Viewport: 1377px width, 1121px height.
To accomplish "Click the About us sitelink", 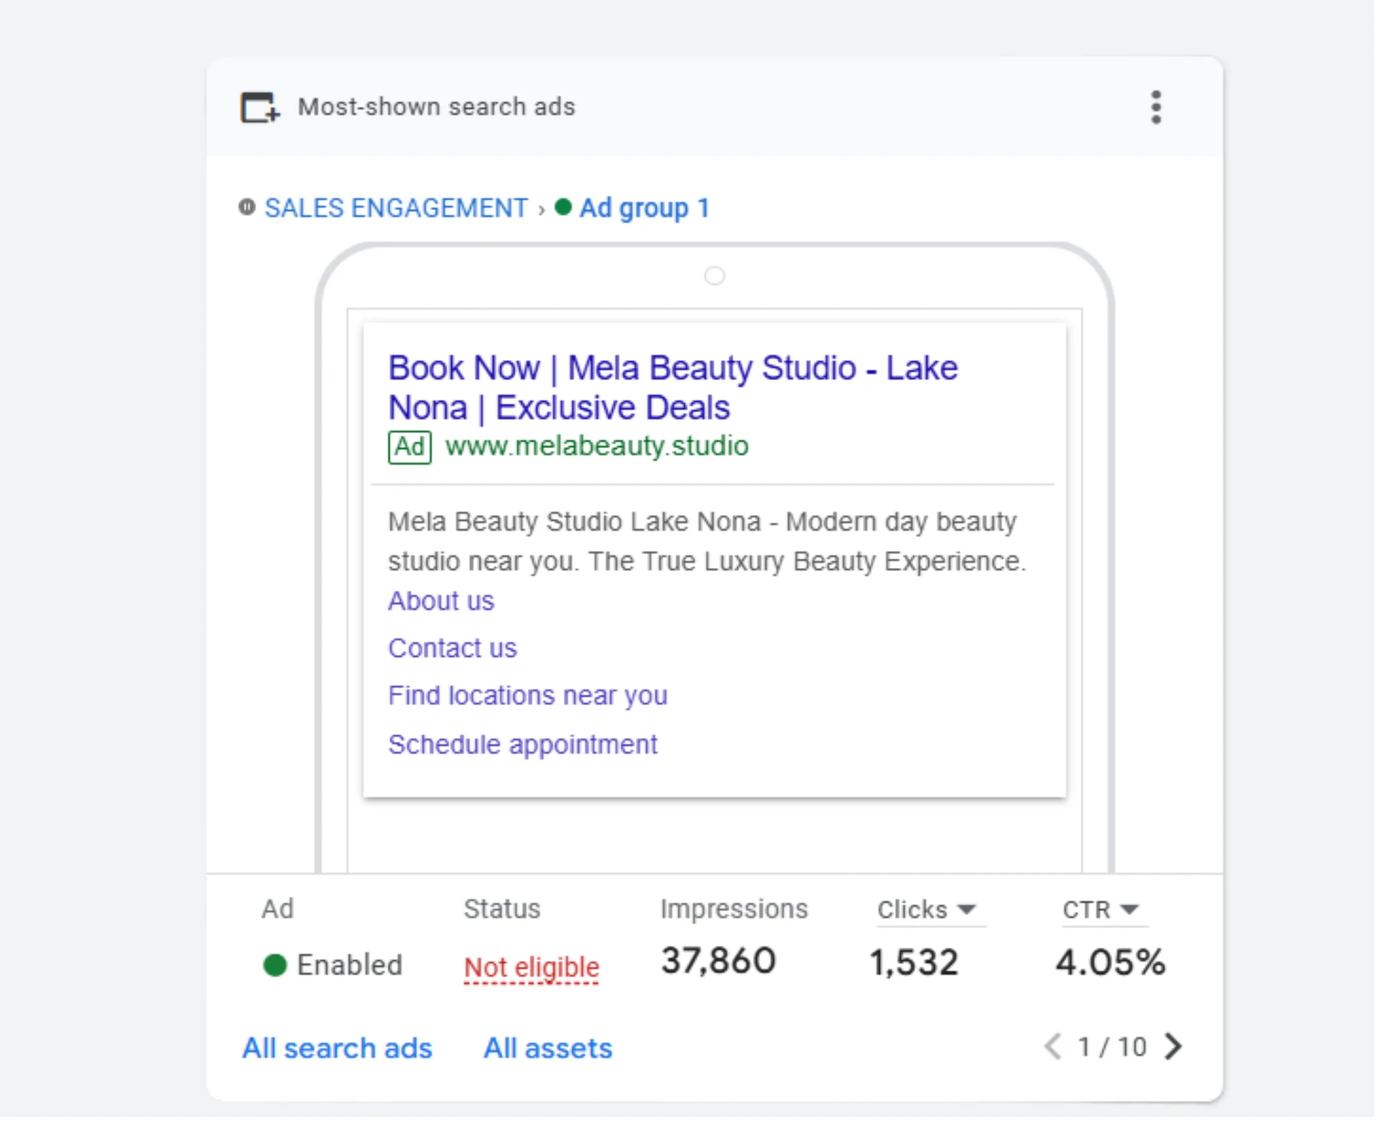I will pyautogui.click(x=441, y=601).
